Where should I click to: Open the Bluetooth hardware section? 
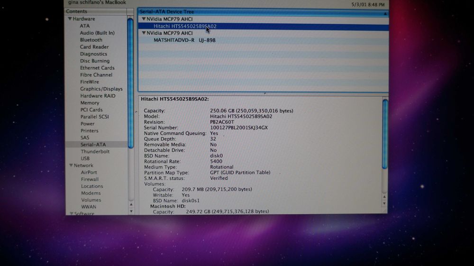coord(91,40)
